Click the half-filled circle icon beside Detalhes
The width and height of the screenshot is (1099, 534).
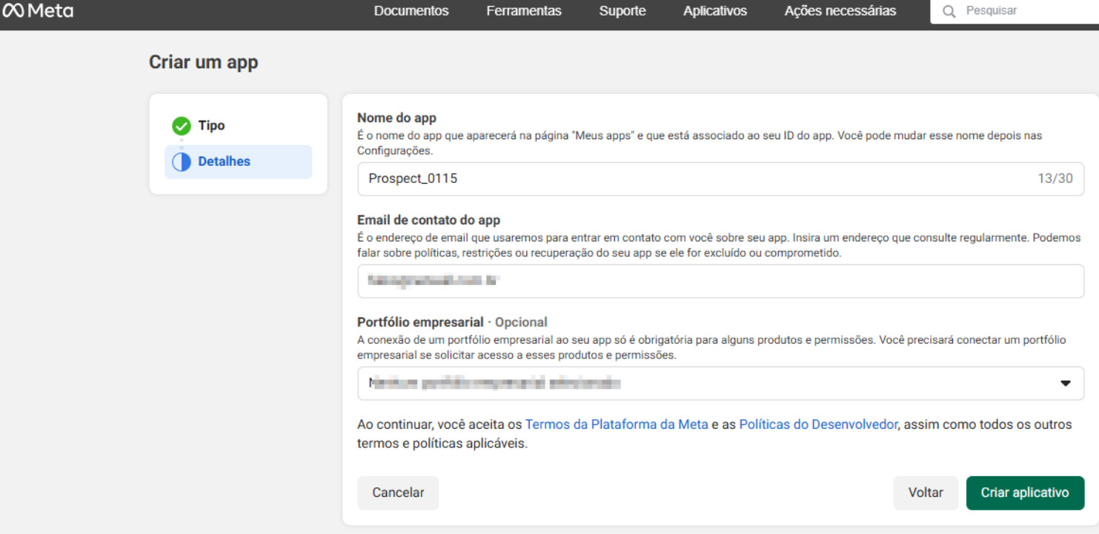182,161
